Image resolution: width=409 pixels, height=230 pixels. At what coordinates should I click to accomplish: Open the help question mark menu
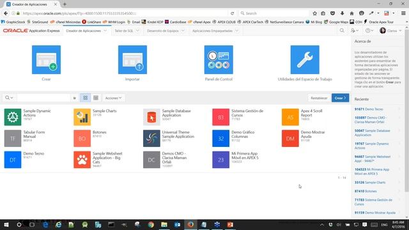[369, 31]
